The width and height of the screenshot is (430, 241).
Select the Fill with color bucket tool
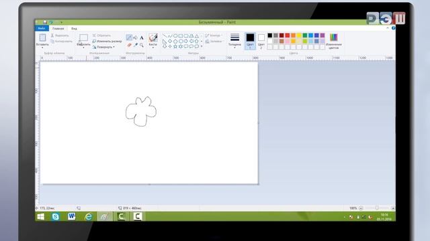135,37
